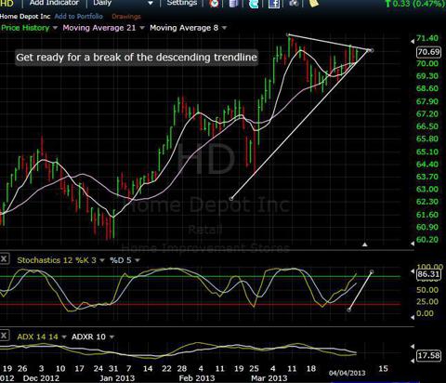The width and height of the screenshot is (446, 383).
Task: Click the Dec 2012 month label on axis
Action: (x=41, y=378)
